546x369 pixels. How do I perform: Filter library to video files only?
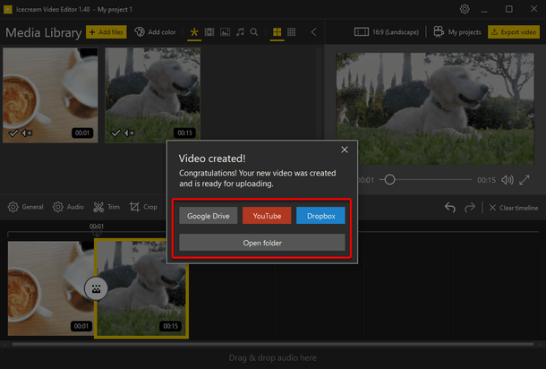tap(209, 32)
